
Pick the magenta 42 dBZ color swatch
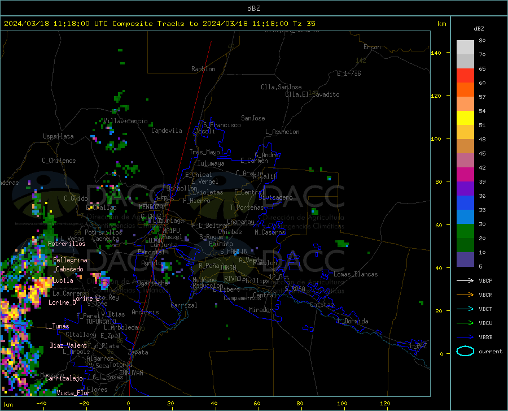465,174
